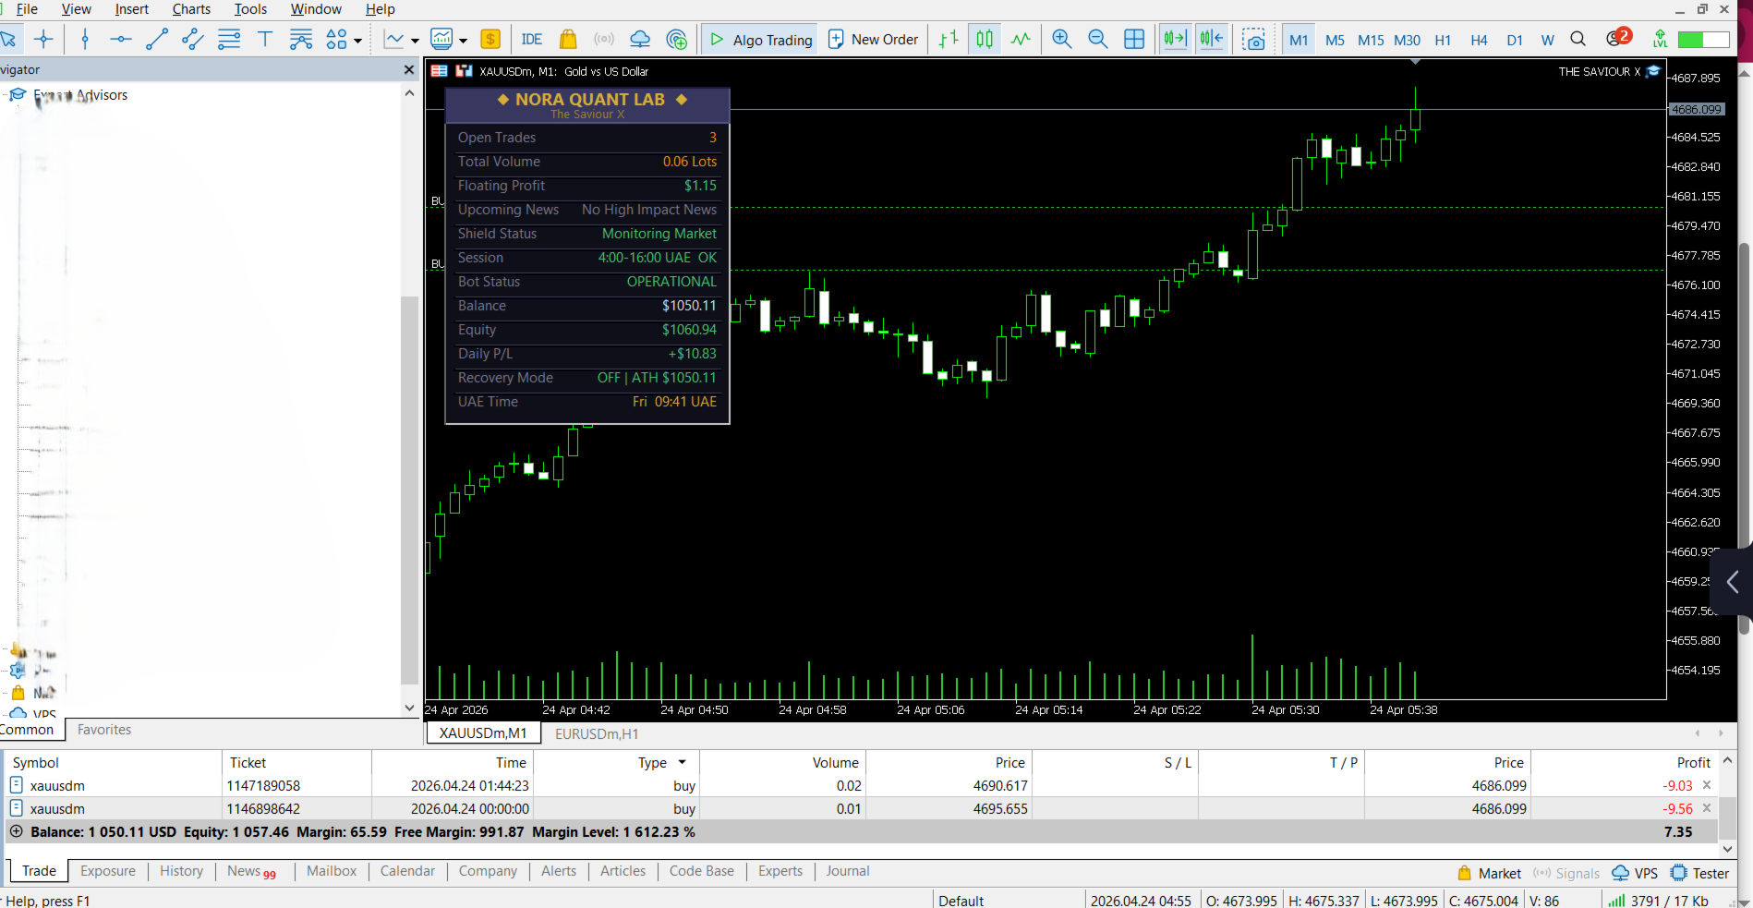
Task: Click the green connection level bar
Action: point(1703,40)
